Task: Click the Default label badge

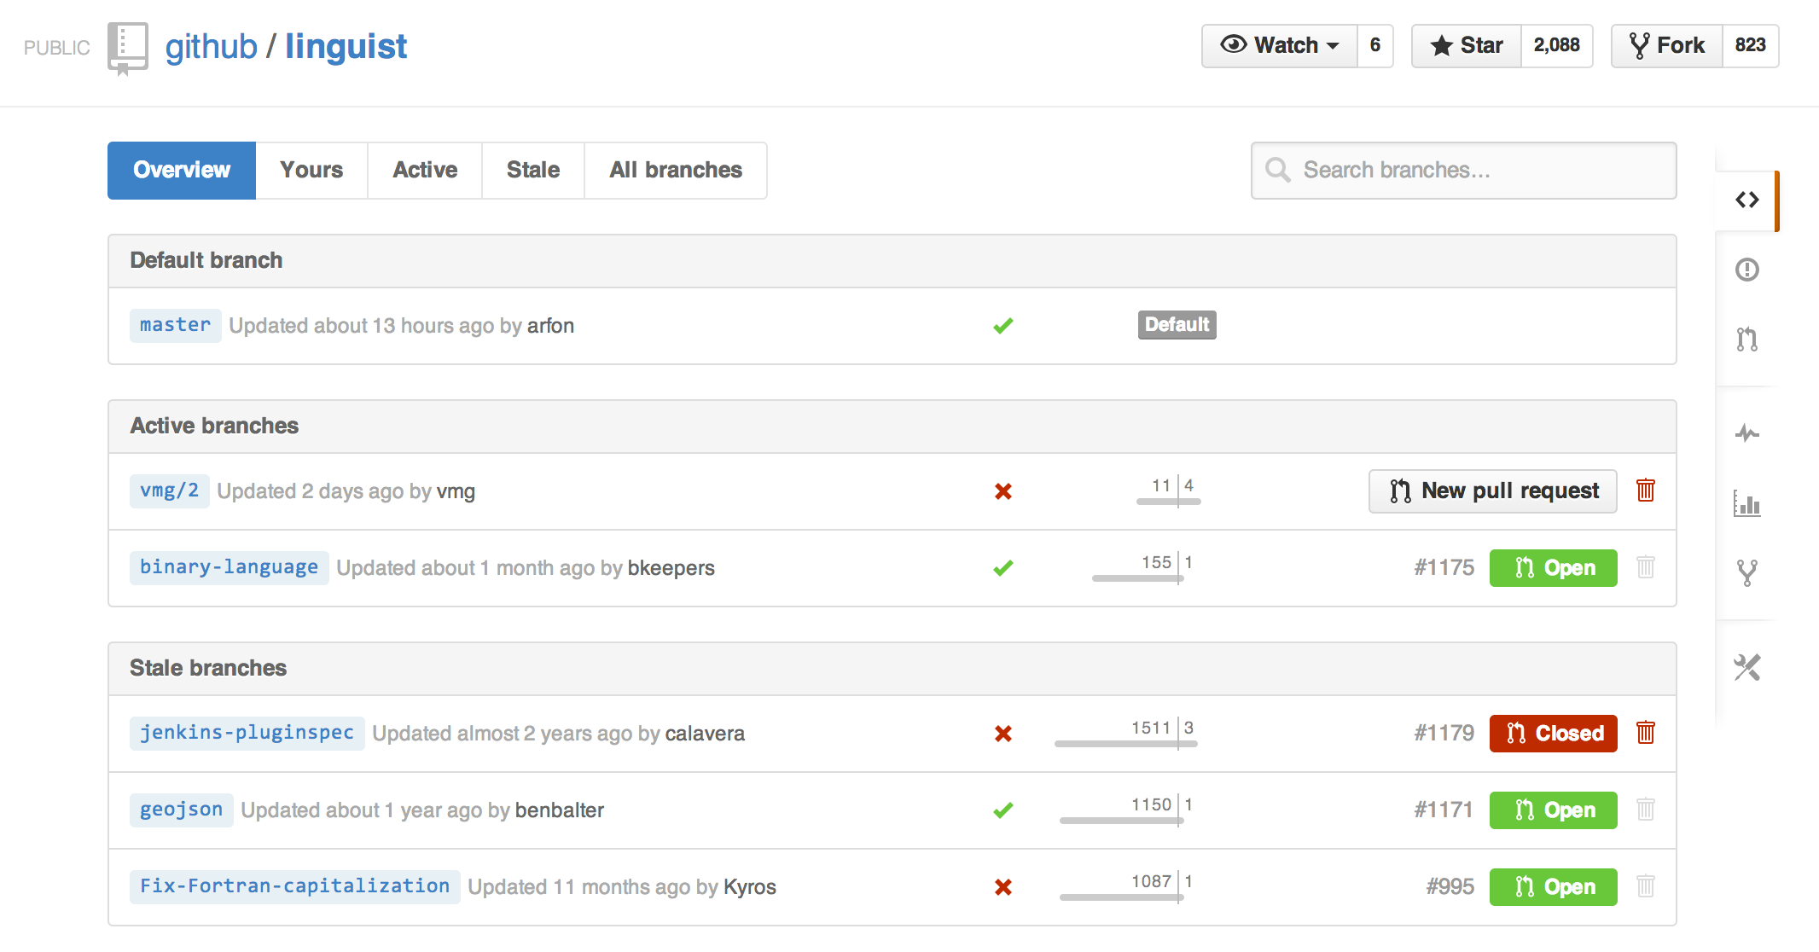Action: coord(1177,325)
